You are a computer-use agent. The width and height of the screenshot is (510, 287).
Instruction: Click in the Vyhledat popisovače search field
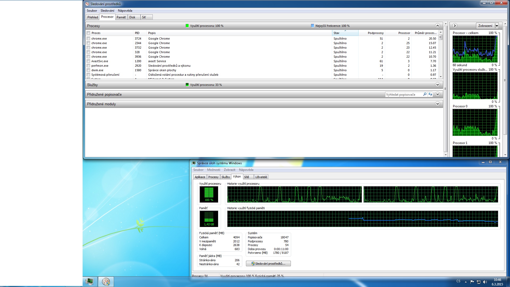[404, 94]
